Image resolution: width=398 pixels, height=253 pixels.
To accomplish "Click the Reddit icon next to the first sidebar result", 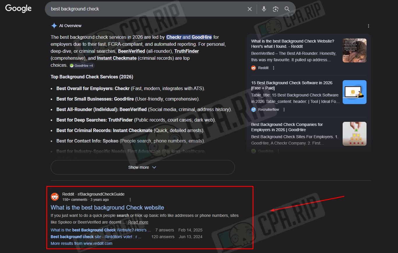I will point(253,68).
